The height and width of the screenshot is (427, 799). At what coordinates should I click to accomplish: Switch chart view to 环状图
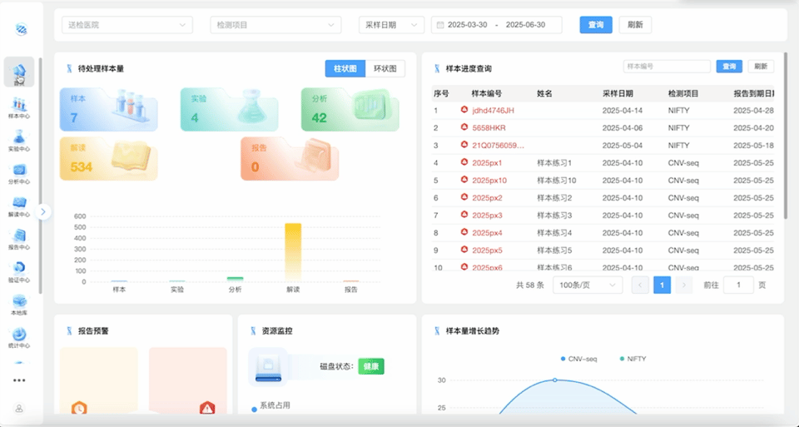[385, 68]
